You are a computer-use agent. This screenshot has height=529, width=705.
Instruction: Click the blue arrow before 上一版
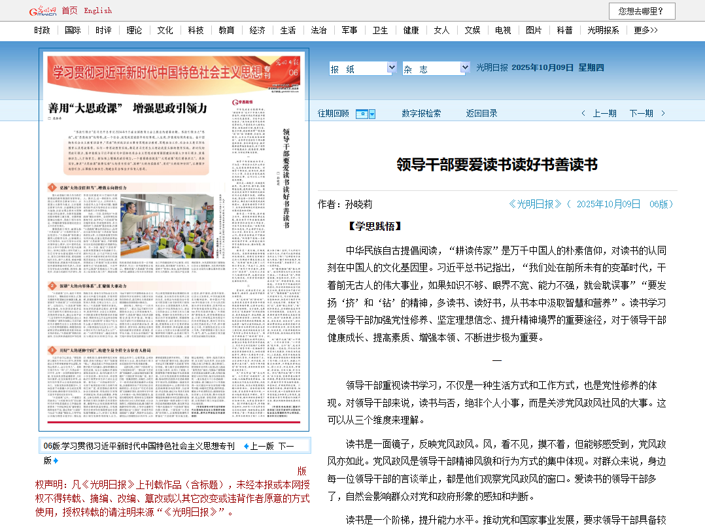point(246,446)
